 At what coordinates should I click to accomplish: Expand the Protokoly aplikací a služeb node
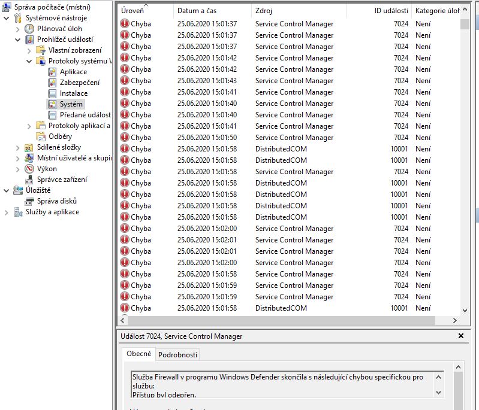click(29, 126)
